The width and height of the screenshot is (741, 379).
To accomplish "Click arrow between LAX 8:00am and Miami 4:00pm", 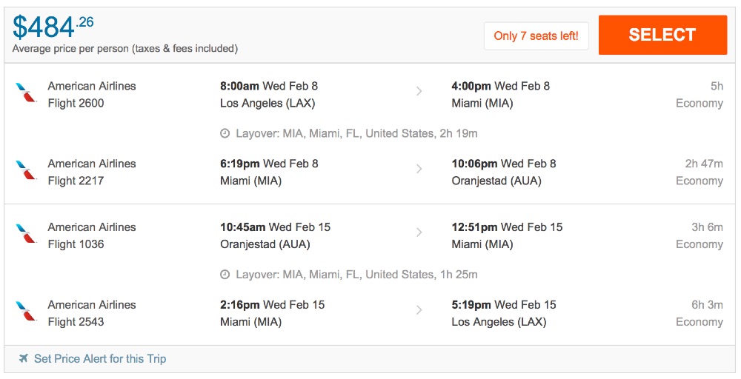I will coord(419,91).
